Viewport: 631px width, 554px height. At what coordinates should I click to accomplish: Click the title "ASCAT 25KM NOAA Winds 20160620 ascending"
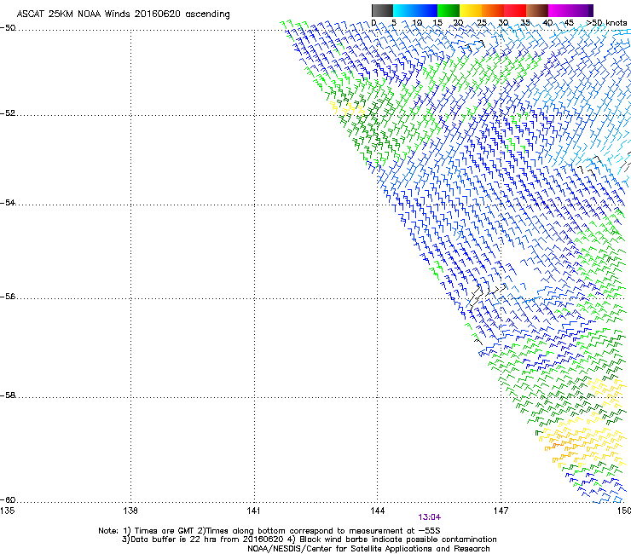[x=123, y=14]
